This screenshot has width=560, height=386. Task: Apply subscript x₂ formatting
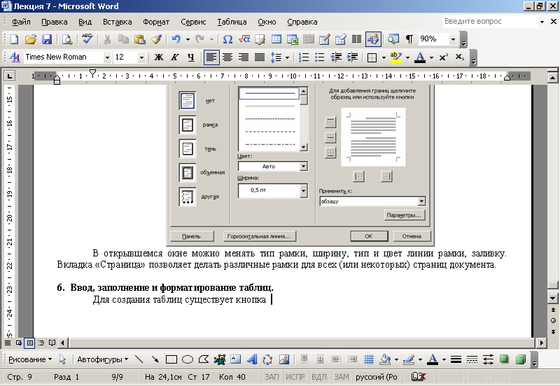[460, 57]
